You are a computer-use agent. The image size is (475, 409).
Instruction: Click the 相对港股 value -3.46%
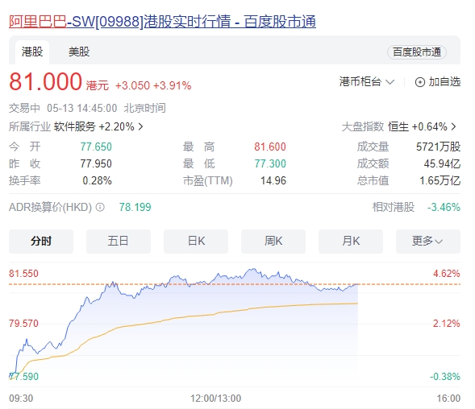tap(444, 207)
